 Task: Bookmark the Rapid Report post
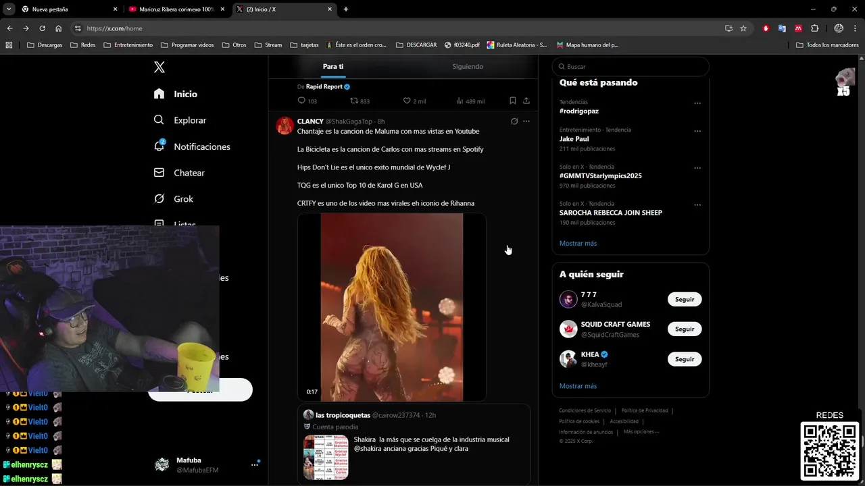click(x=513, y=101)
